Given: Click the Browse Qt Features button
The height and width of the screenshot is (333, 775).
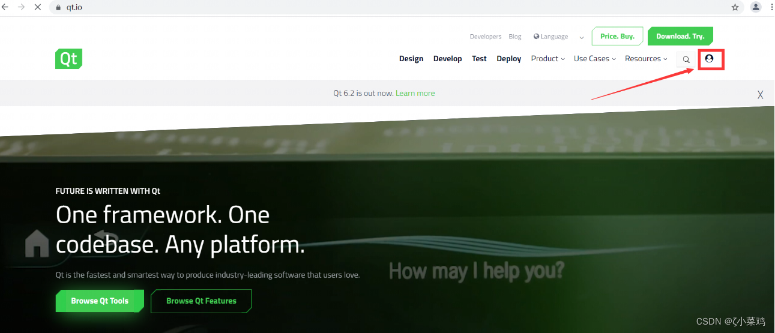Looking at the screenshot, I should pos(201,301).
